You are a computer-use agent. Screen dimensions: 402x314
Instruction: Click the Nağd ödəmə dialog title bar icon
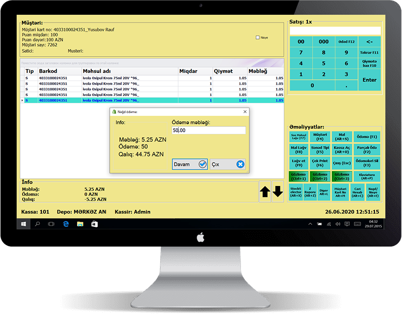click(x=115, y=112)
